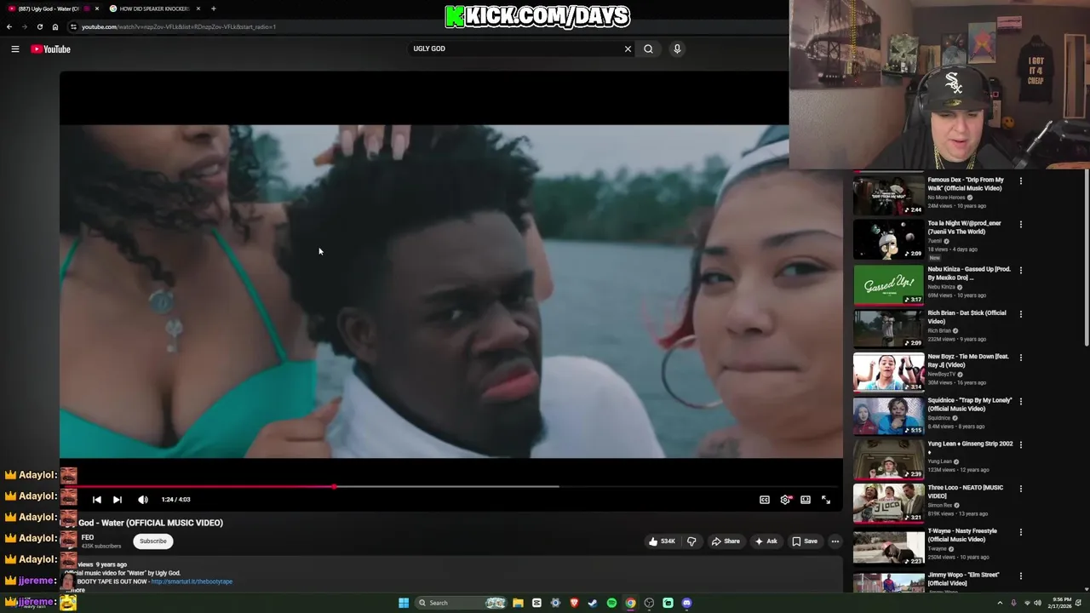Save video to a playlist
Image resolution: width=1090 pixels, height=613 pixels.
(804, 541)
